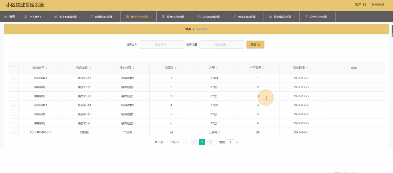Click the 报修信息管理 chat icon
Screen dimensions: 393x173
point(163,17)
